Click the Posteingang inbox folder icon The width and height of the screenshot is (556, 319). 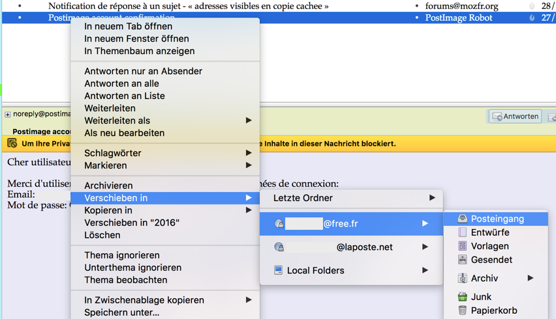point(462,219)
